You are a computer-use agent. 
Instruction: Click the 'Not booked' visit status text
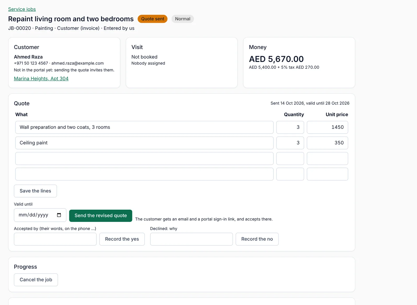pos(144,57)
